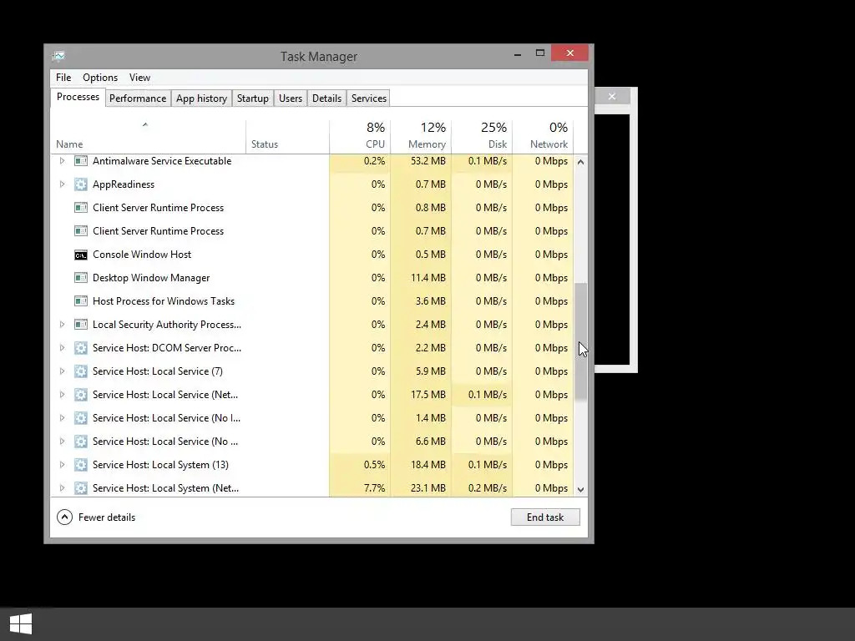This screenshot has width=855, height=641.
Task: Click the Service Host Local System (13) icon
Action: [81, 465]
